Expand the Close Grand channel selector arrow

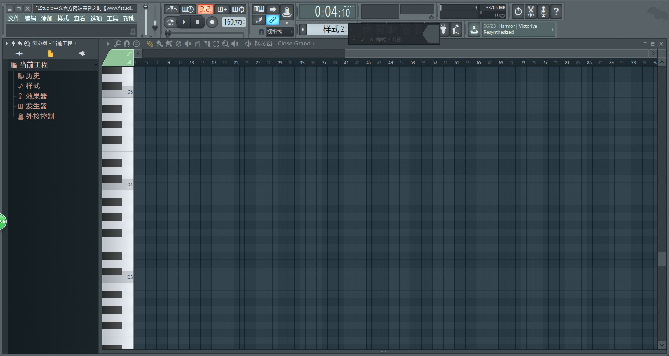point(314,44)
